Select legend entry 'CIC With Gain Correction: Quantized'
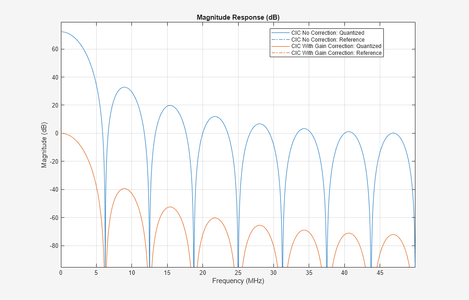Image resolution: width=469 pixels, height=300 pixels. [336, 46]
